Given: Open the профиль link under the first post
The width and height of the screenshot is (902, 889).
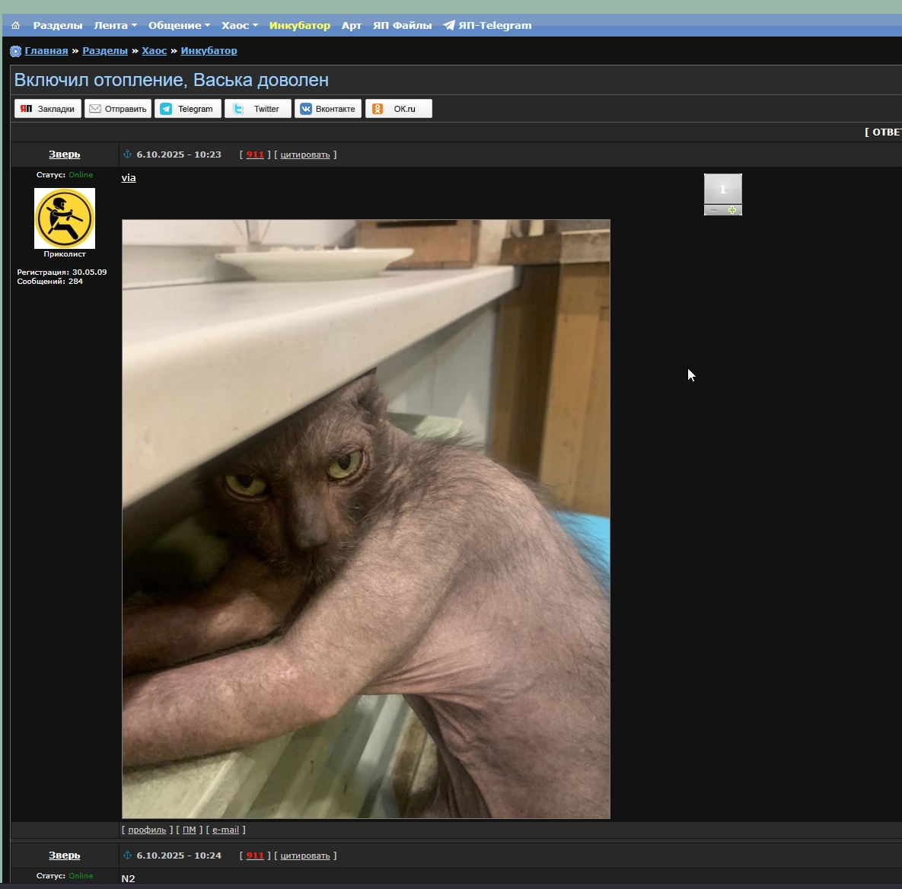Looking at the screenshot, I should tap(147, 830).
